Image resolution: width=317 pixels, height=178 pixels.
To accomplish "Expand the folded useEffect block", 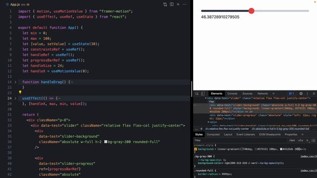I will click(15, 98).
